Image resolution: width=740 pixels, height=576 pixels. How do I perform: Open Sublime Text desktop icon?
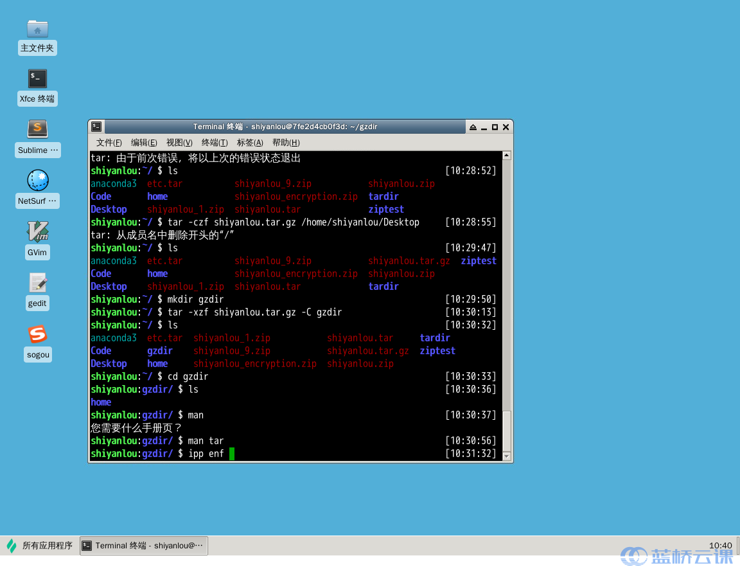coord(37,129)
